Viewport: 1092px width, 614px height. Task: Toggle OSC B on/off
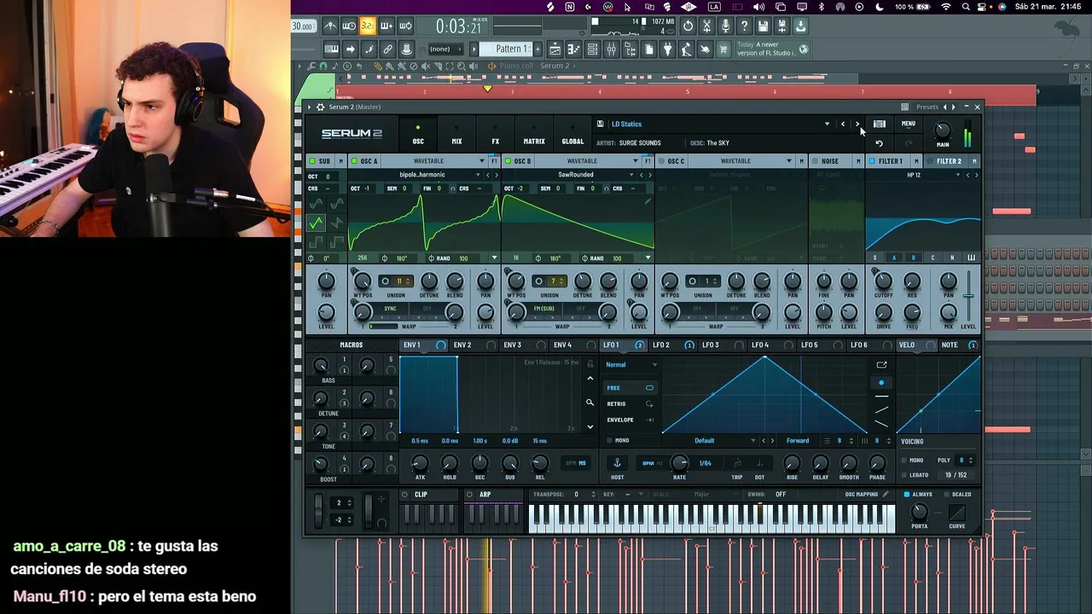[507, 161]
